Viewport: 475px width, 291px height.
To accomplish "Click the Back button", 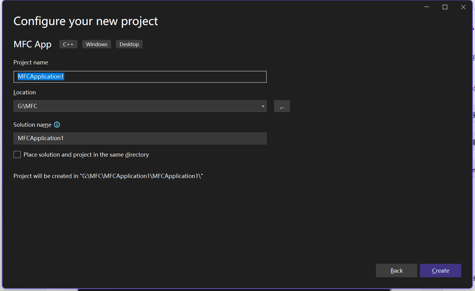I will point(396,271).
